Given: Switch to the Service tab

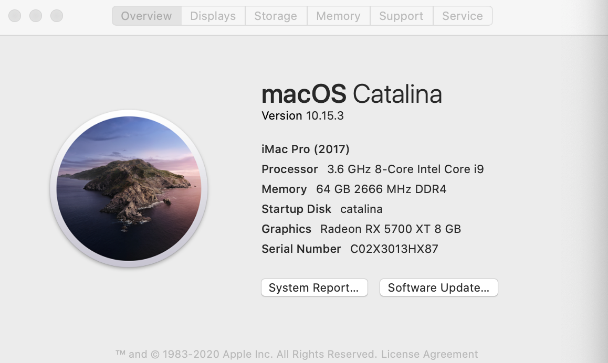Looking at the screenshot, I should 463,16.
